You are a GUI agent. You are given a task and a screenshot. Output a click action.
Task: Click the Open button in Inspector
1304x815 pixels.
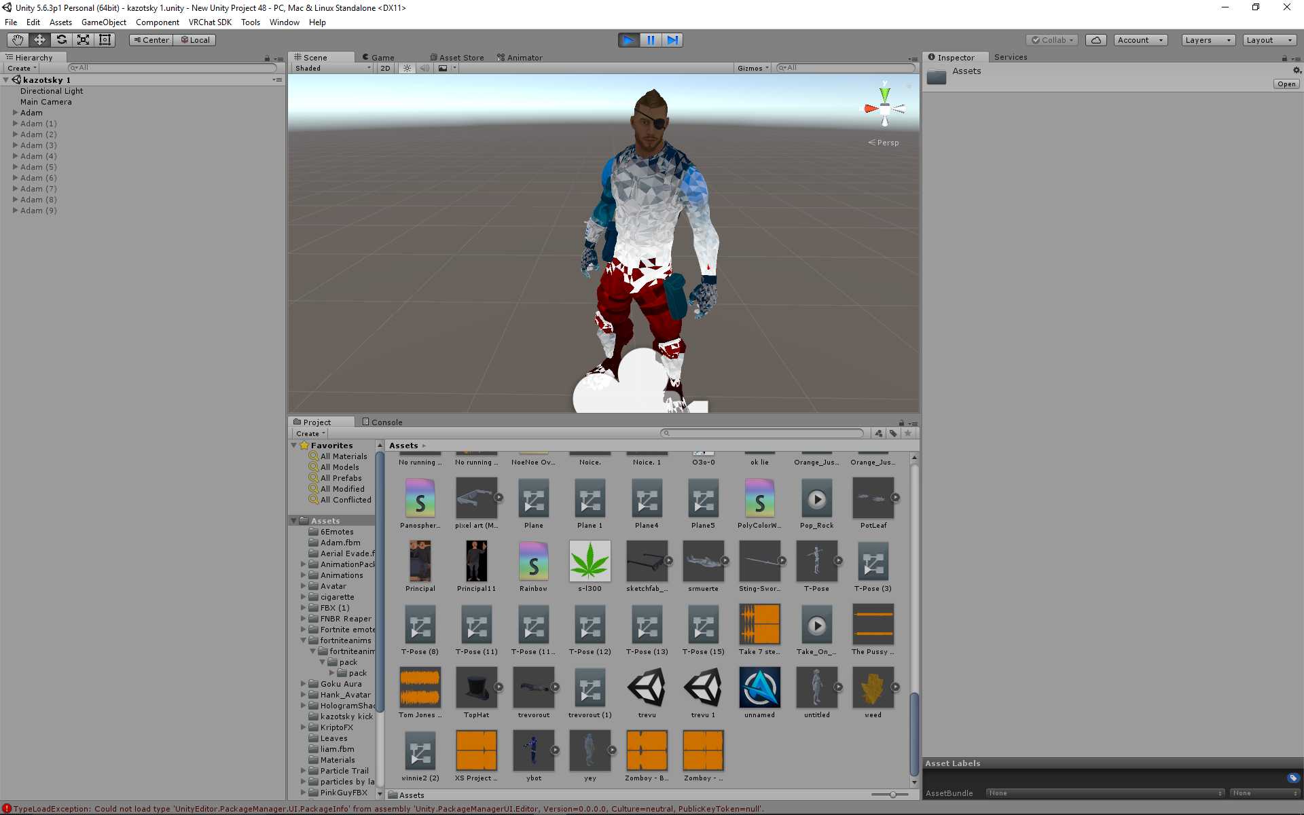click(x=1286, y=84)
